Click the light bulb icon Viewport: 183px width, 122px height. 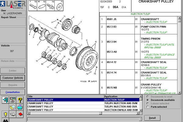pos(5,114)
